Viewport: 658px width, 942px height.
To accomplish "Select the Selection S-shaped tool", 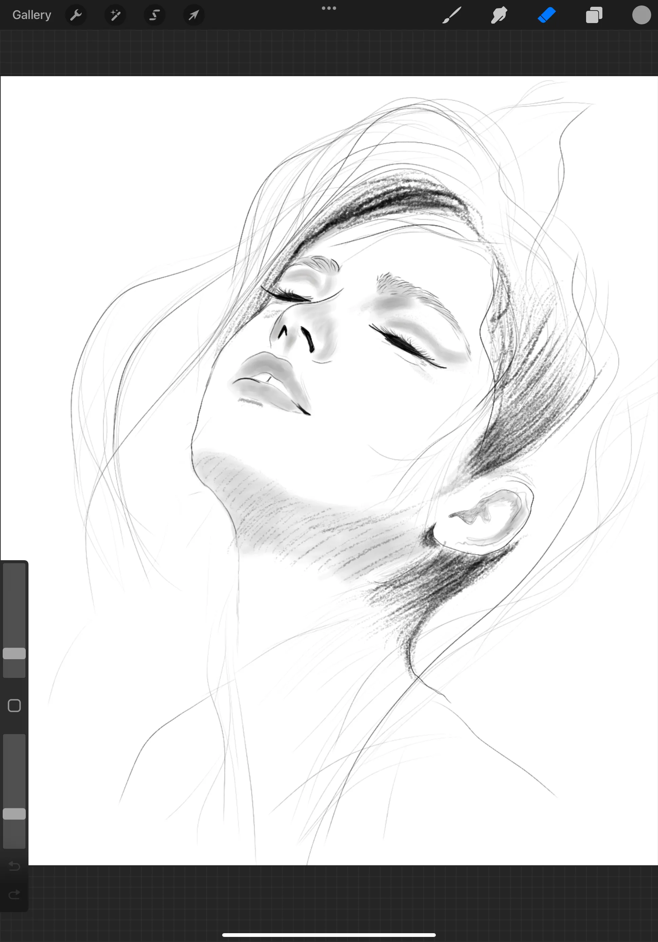I will (x=154, y=15).
